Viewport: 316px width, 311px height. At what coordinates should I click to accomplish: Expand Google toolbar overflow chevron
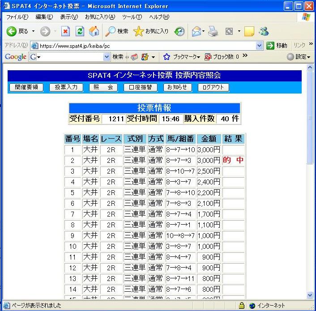coord(245,55)
